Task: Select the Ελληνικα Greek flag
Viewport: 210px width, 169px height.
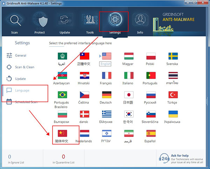Action: click(107, 114)
